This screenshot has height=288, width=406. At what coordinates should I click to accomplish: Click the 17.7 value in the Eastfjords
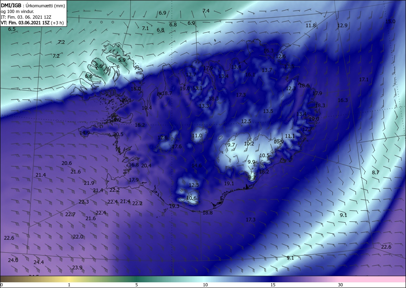tap(307, 129)
